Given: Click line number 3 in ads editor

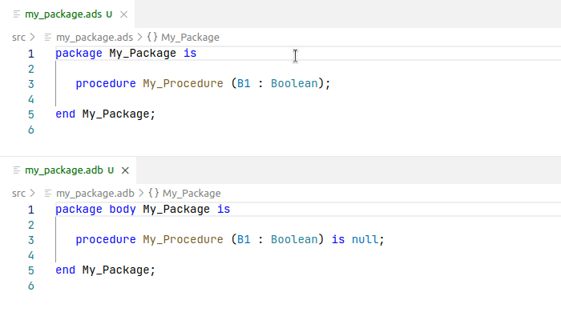Looking at the screenshot, I should pos(31,84).
